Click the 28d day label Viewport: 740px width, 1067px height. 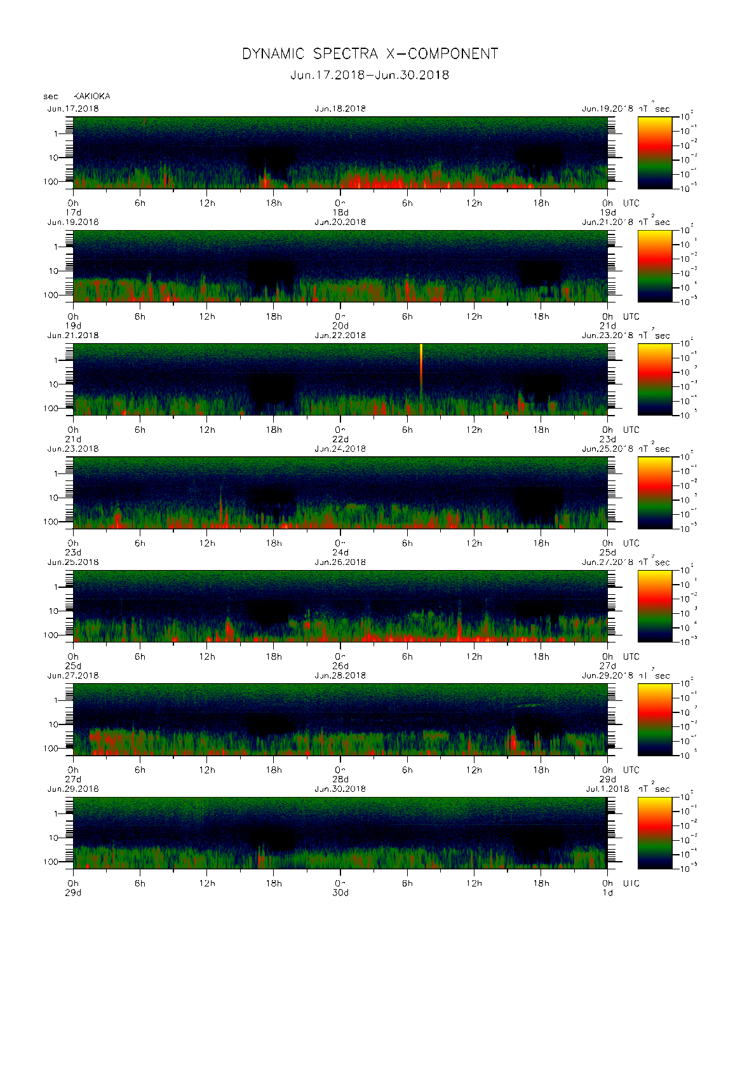[x=341, y=779]
